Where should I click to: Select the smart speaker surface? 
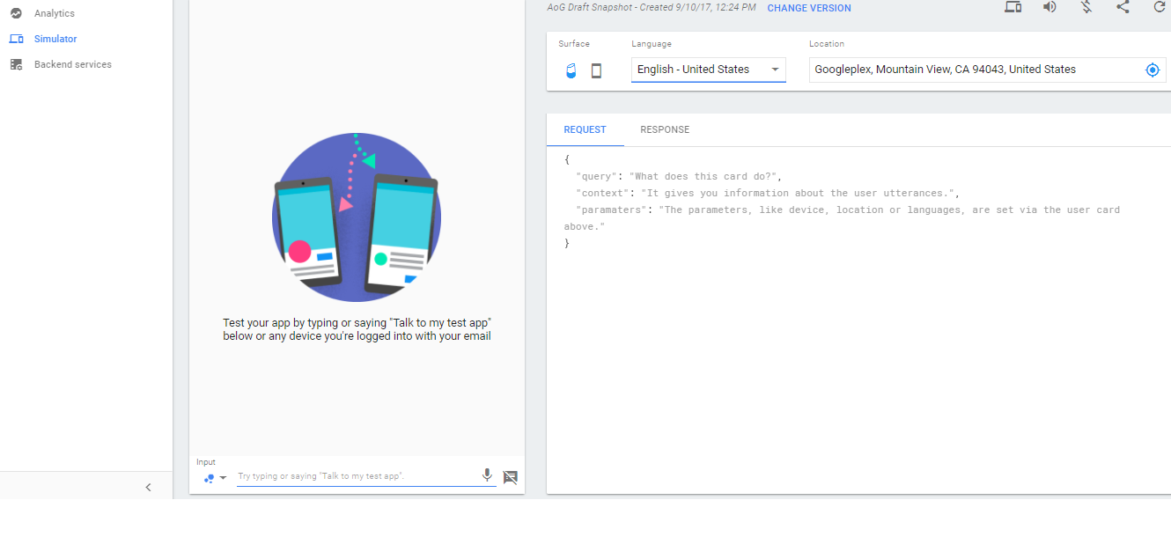pos(571,70)
